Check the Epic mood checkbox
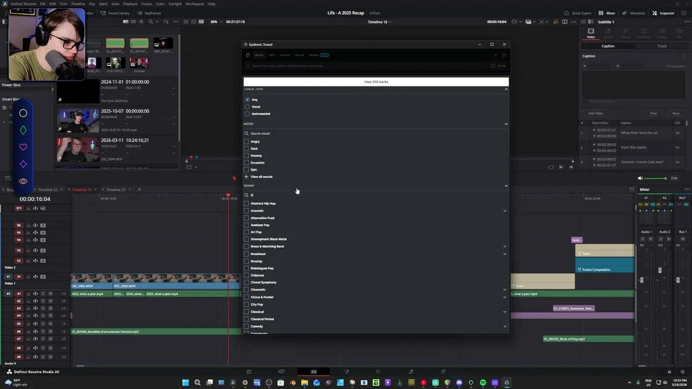Viewport: 692px width, 389px height. 247,170
